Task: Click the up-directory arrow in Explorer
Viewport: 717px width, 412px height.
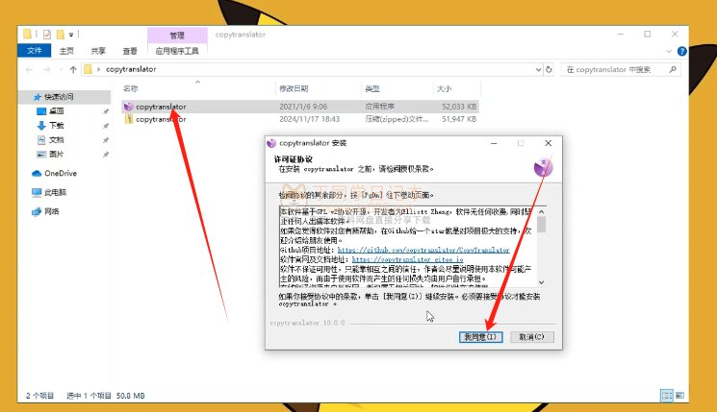Action: (73, 70)
